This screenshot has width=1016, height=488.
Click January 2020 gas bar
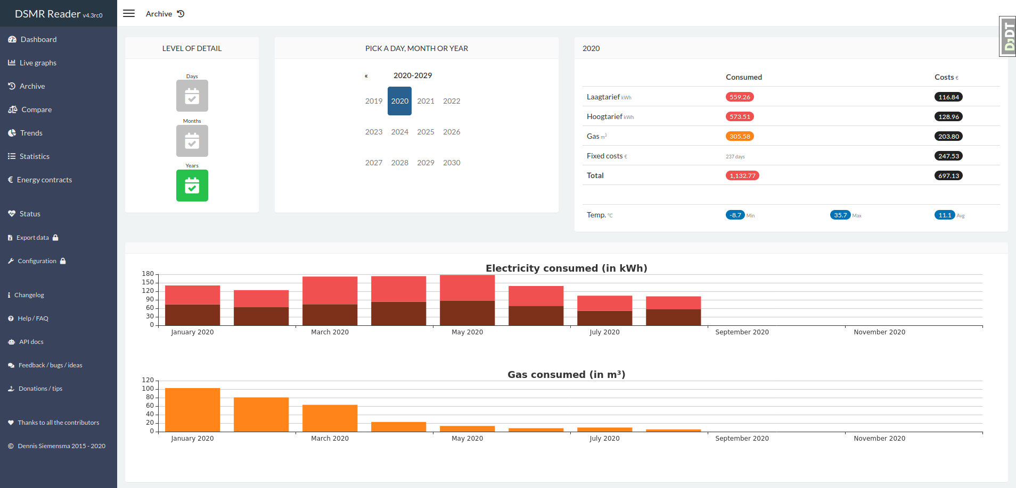(192, 410)
